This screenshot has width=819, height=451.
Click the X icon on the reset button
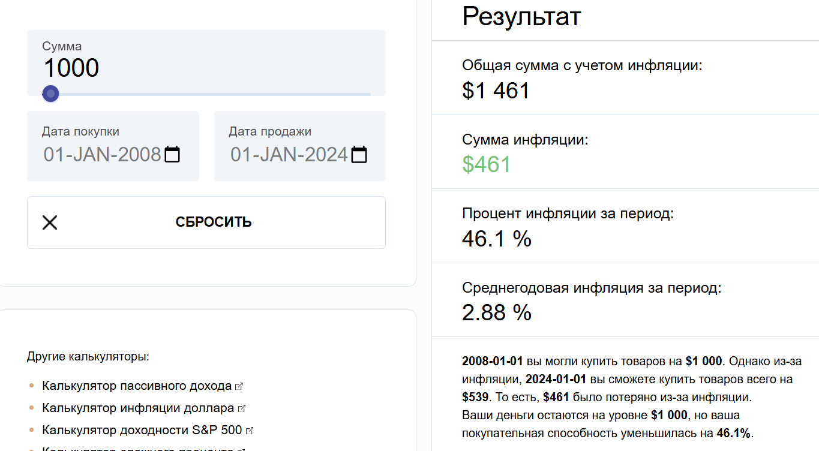(50, 223)
